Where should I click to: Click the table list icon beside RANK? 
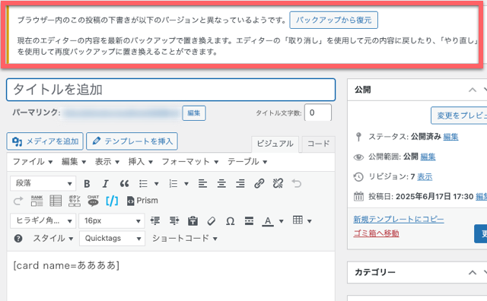(56, 201)
